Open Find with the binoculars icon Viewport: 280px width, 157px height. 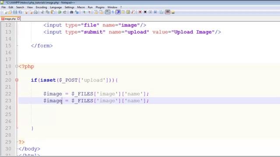click(x=71, y=12)
